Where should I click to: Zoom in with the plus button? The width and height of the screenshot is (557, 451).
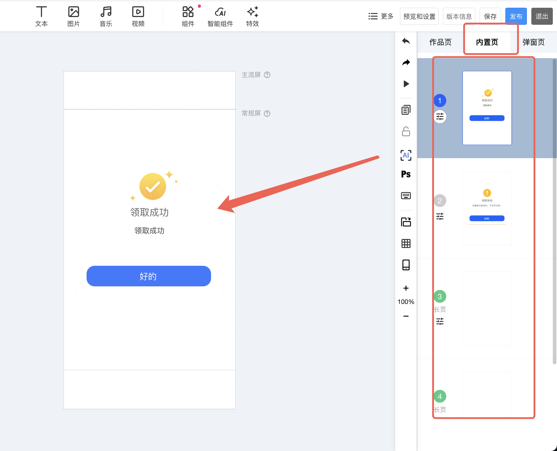tap(406, 288)
